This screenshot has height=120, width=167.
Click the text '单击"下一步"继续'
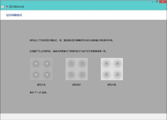(38, 92)
